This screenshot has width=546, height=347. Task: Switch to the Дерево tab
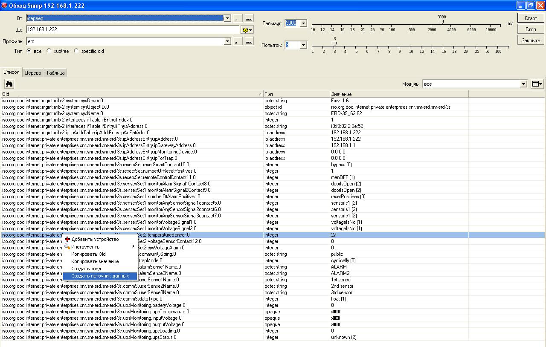[x=33, y=73]
